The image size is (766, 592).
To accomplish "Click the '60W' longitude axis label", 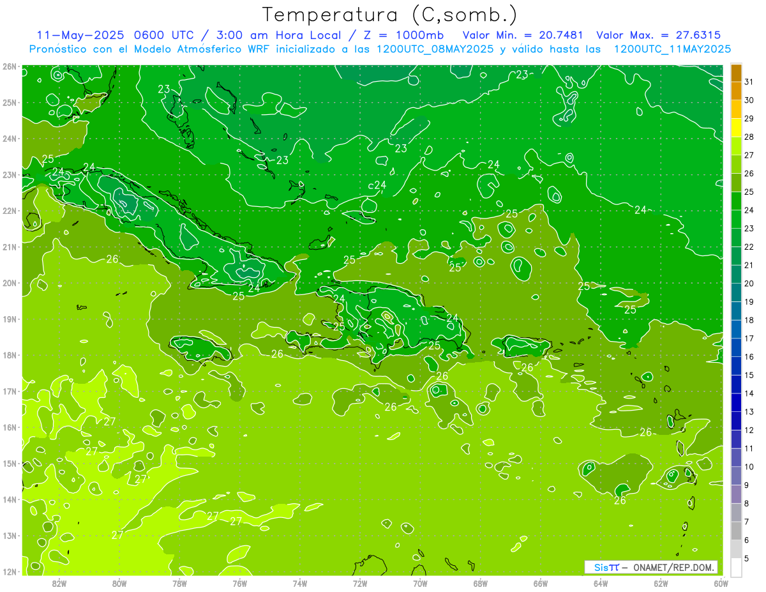I will coord(721,583).
